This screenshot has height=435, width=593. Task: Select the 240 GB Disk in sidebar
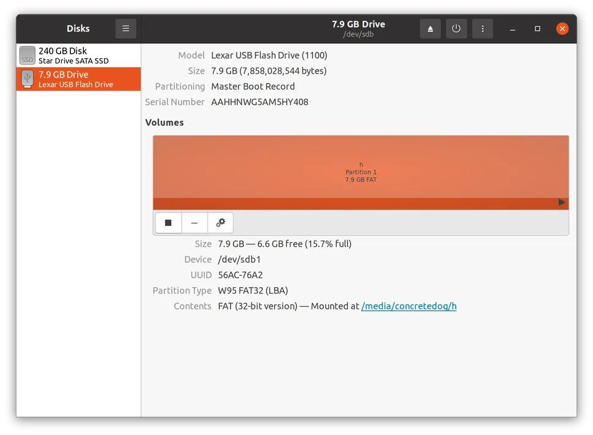[x=79, y=56]
